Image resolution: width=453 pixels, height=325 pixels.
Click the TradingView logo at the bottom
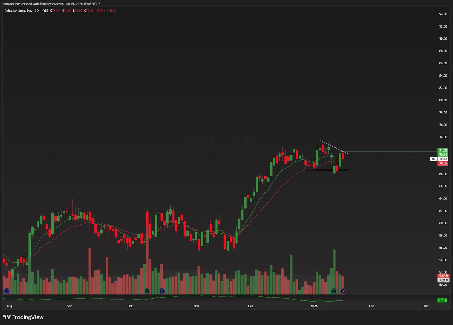23,317
